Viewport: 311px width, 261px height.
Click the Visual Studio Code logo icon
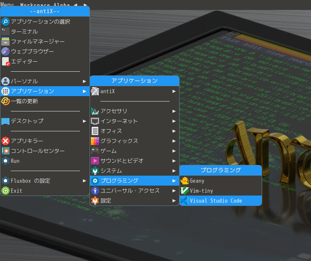[185, 201]
